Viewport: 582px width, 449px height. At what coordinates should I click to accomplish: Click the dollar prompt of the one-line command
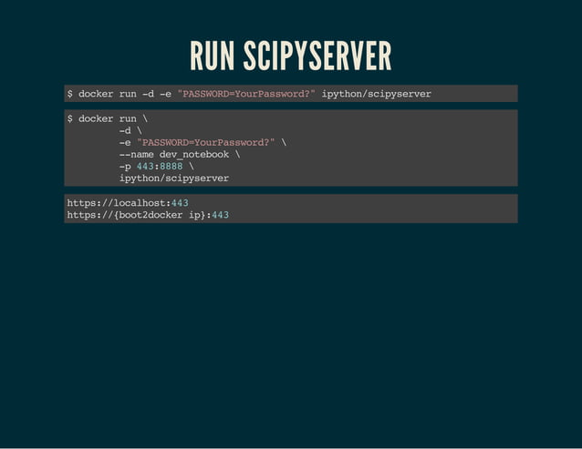(70, 94)
